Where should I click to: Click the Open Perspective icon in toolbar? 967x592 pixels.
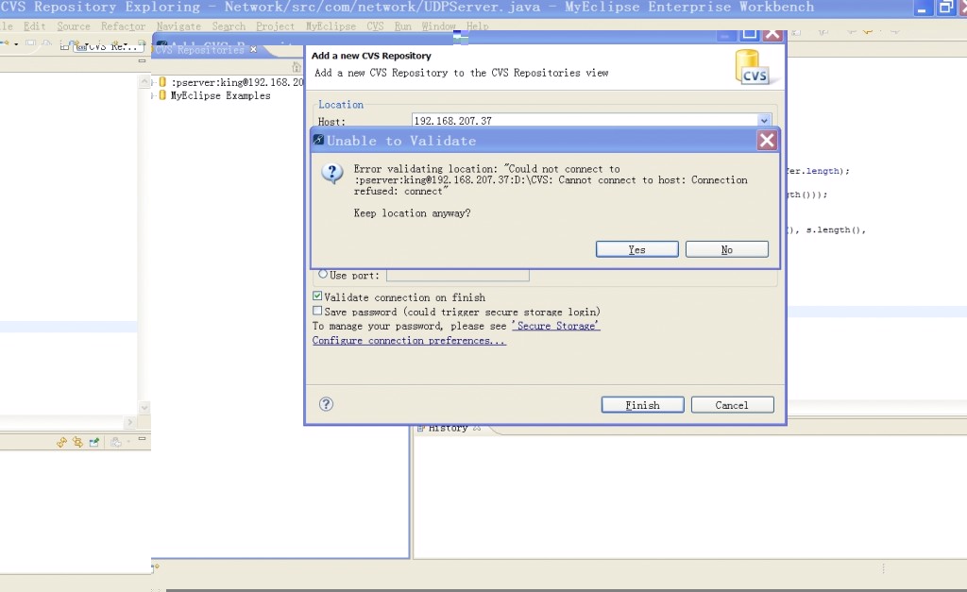coord(65,45)
